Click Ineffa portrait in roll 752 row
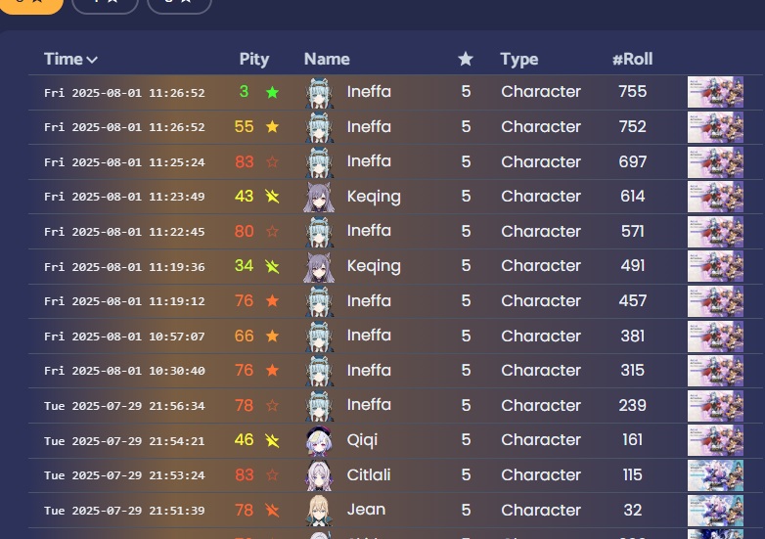Screen dimensions: 765x539 point(320,127)
